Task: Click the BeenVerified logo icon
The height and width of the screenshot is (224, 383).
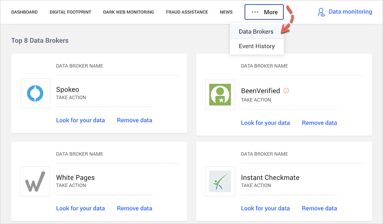Action: click(220, 95)
